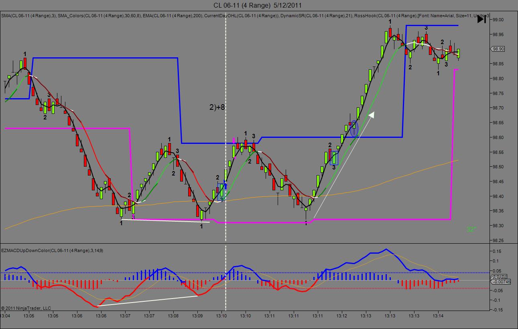Click the 98.75 price axis label

tap(498, 93)
